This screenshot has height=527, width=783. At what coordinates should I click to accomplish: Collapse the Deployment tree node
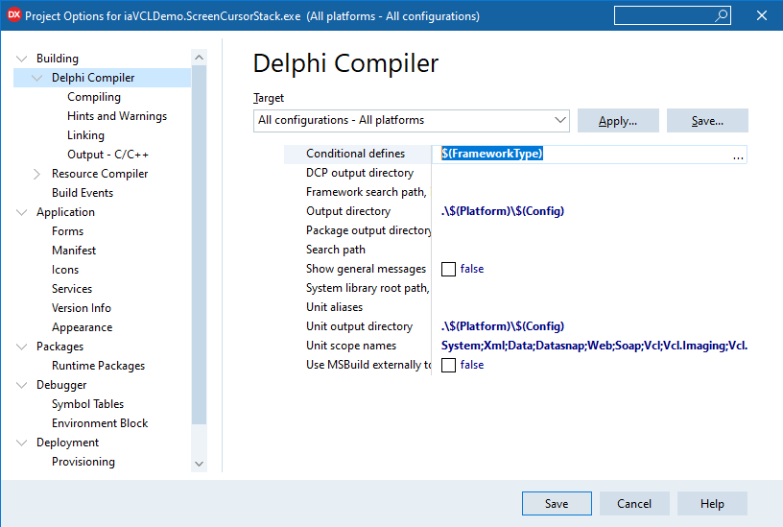(x=21, y=443)
